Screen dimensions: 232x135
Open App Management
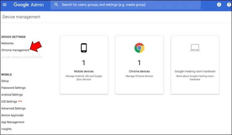click(x=13, y=122)
